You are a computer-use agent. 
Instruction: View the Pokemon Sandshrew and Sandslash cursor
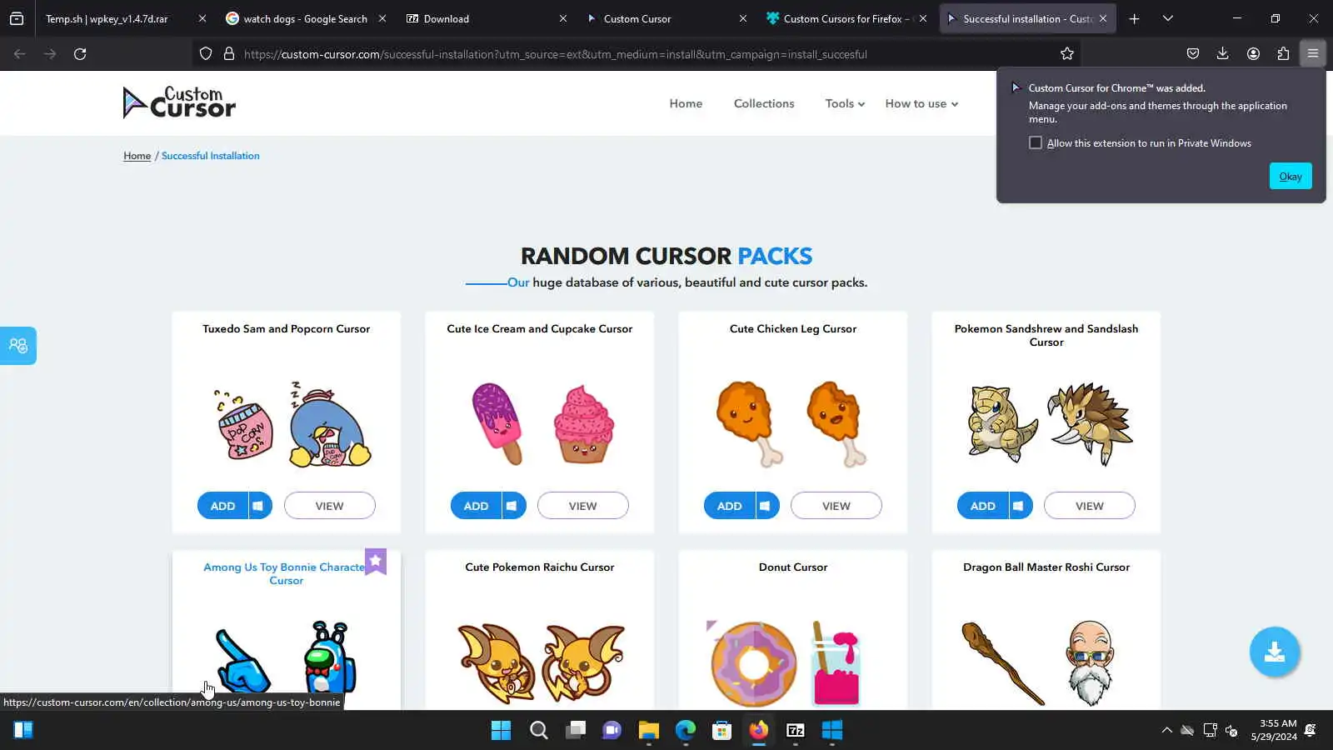(1090, 506)
